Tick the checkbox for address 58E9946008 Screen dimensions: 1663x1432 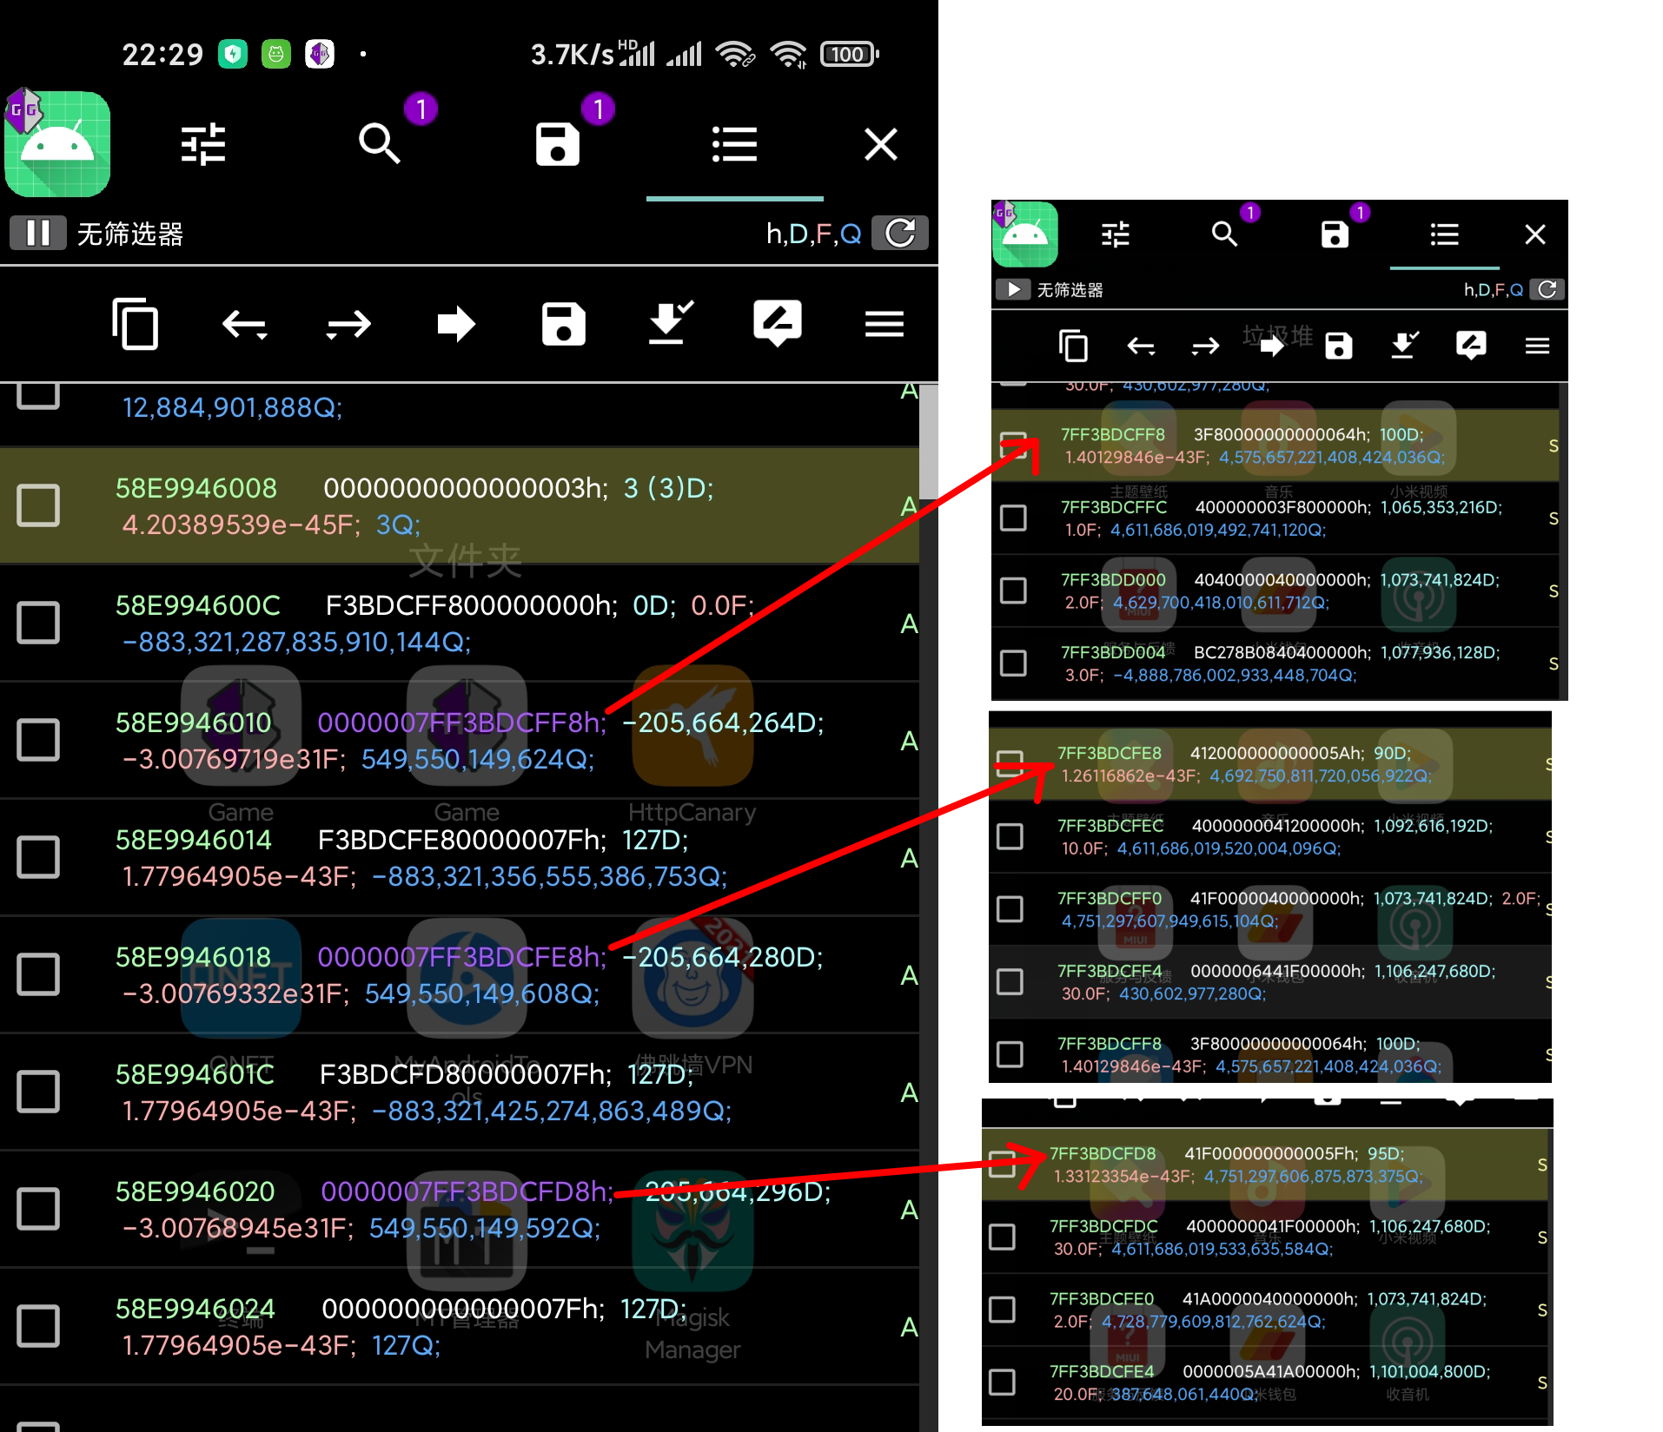click(38, 505)
